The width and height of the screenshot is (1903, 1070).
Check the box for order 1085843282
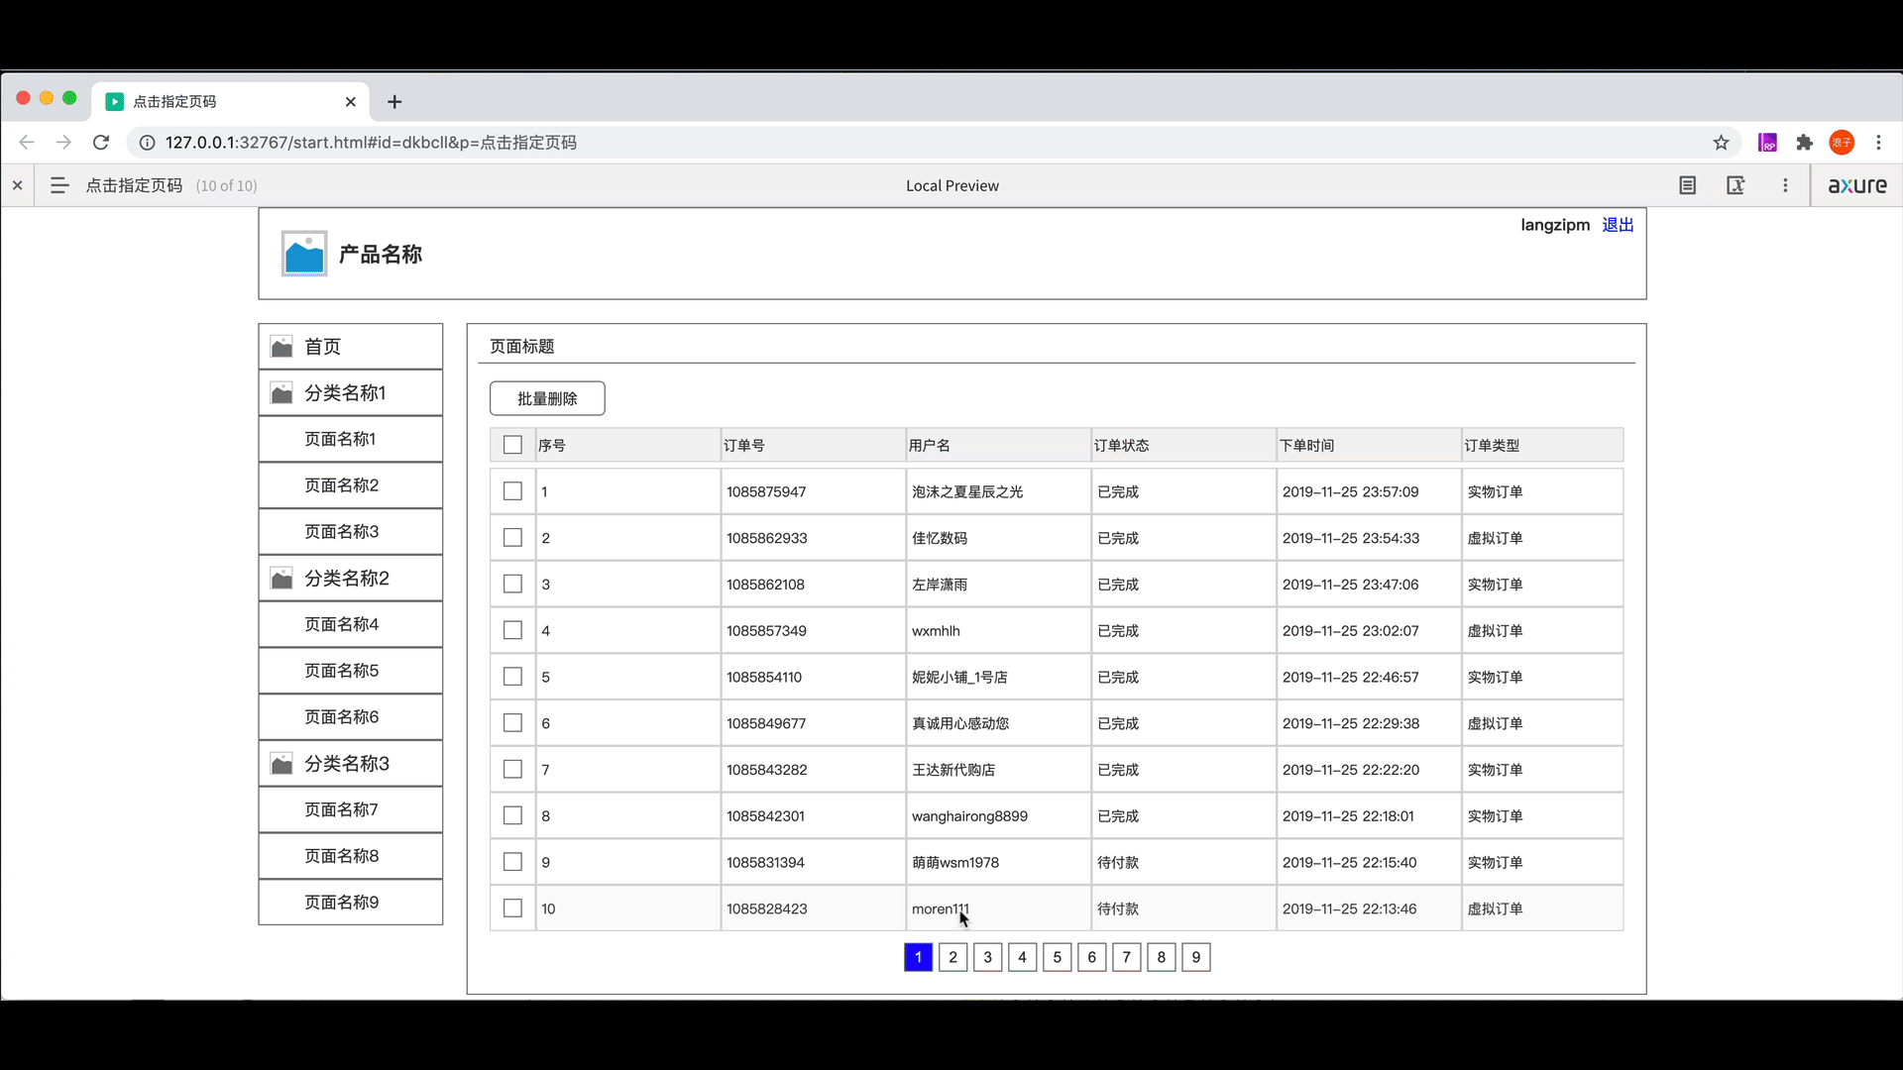coord(512,770)
